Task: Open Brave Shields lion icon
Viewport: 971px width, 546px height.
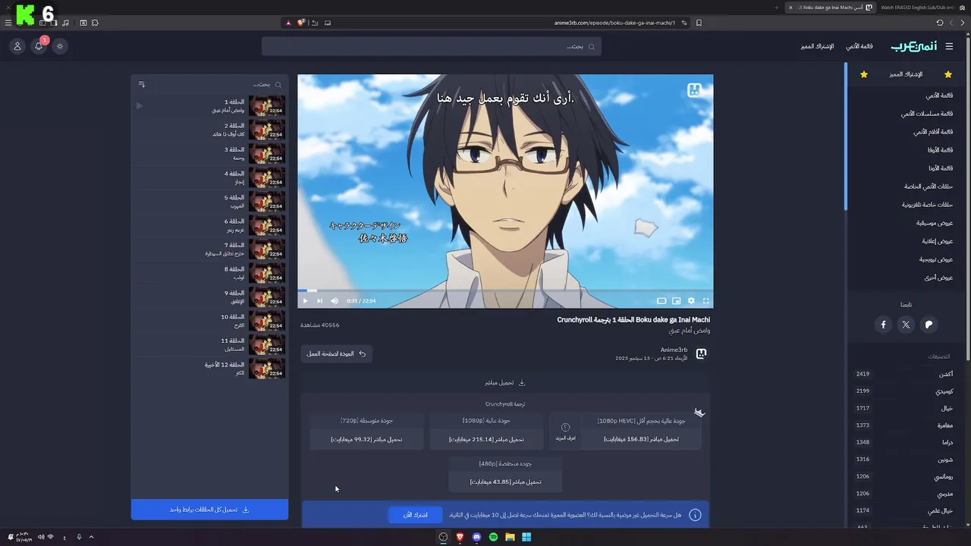Action: click(x=300, y=23)
